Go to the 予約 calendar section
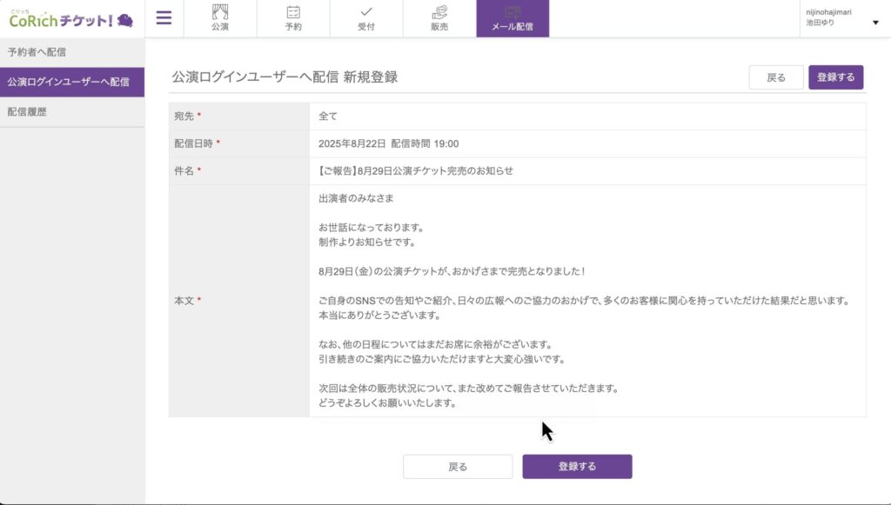This screenshot has width=891, height=505. [293, 18]
